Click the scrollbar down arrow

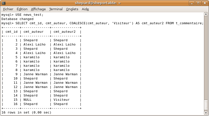[x=206, y=113]
